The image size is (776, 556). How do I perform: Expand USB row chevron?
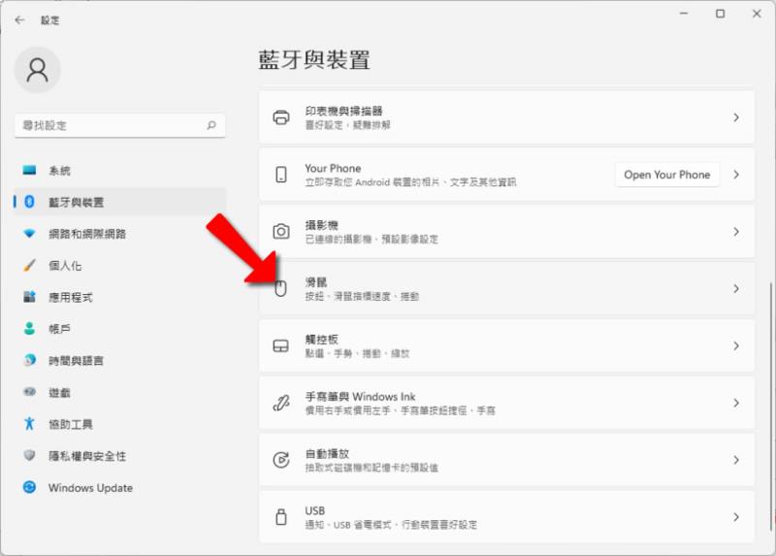pos(736,516)
